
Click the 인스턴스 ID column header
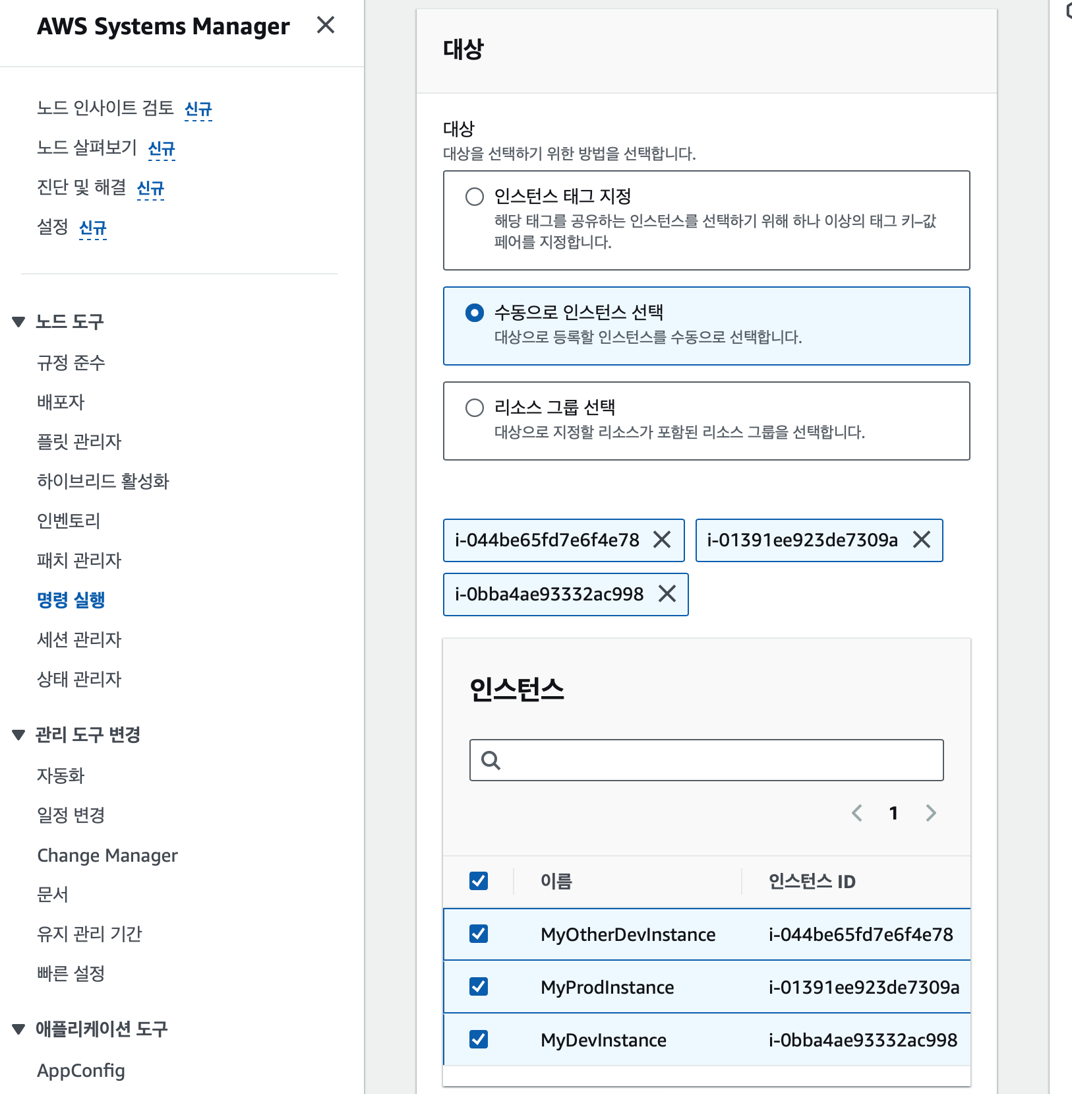pos(812,881)
